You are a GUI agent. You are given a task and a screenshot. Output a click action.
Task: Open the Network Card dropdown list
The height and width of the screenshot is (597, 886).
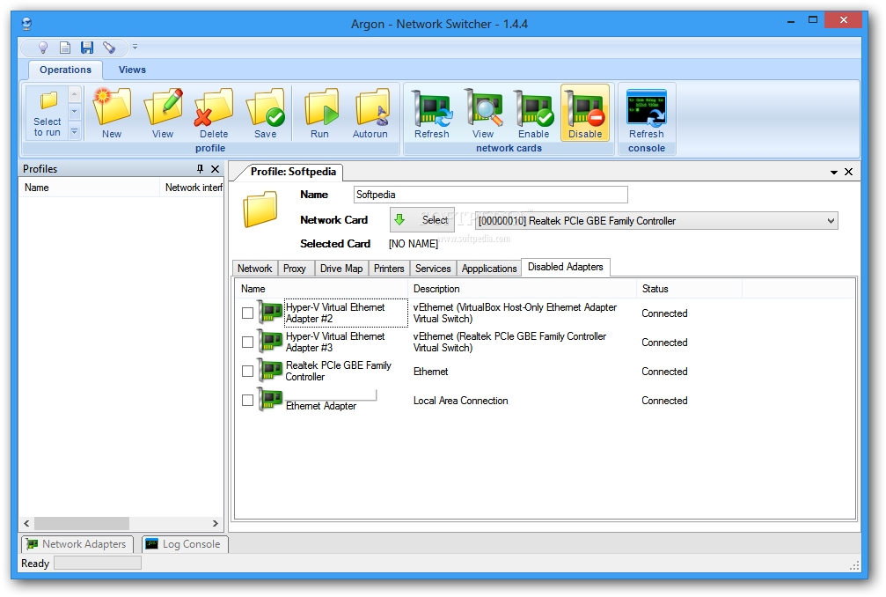[x=831, y=221]
